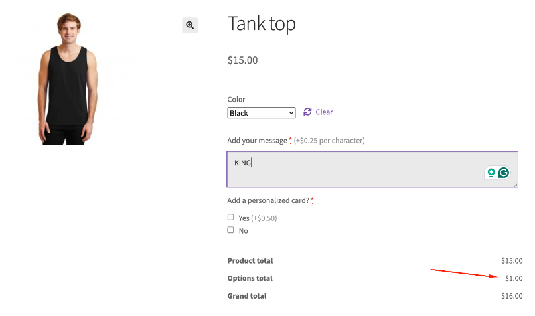The width and height of the screenshot is (535, 316).
Task: Click the Add your message label
Action: click(258, 141)
